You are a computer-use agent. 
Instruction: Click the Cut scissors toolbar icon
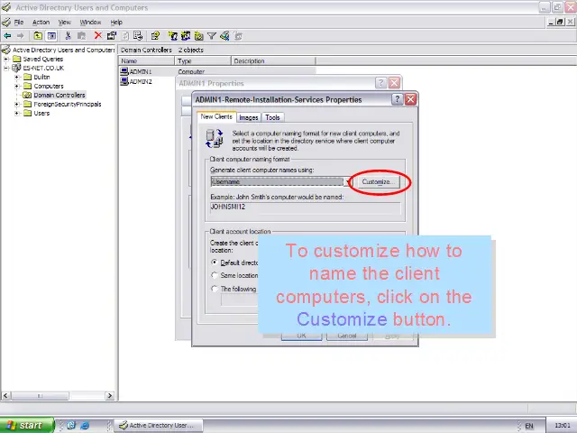(69, 36)
